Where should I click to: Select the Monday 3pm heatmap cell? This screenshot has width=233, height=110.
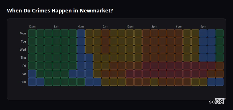154,33
